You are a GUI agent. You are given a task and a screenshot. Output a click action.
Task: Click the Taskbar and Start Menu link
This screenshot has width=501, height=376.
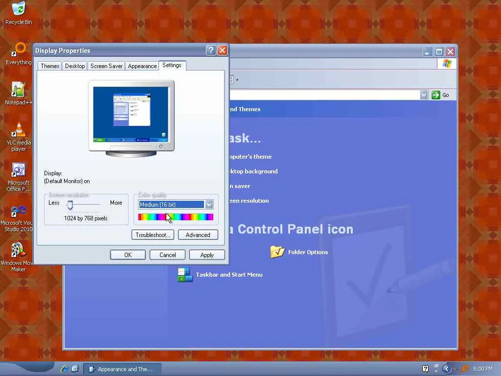[229, 275]
